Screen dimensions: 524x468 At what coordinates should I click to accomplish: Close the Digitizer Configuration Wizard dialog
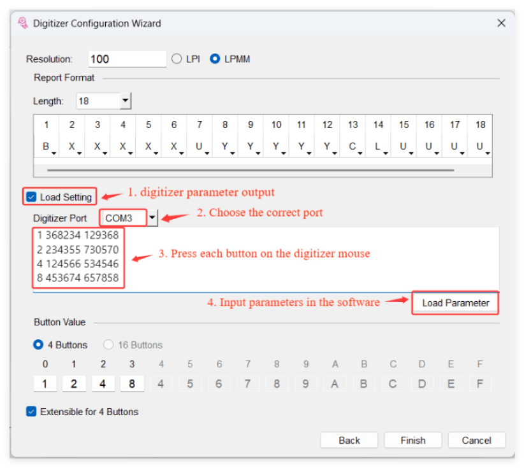(x=501, y=24)
